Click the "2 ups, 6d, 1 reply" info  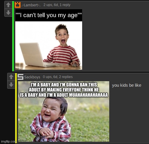[57, 5]
